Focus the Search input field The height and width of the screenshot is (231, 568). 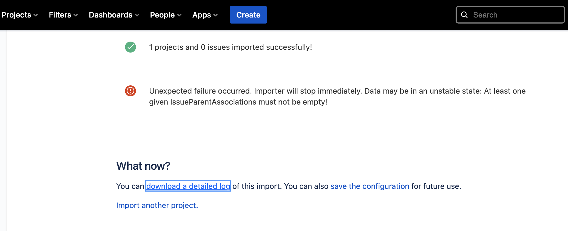click(x=510, y=15)
